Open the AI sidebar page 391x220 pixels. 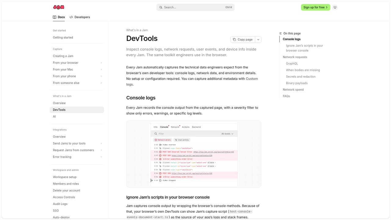point(77,117)
